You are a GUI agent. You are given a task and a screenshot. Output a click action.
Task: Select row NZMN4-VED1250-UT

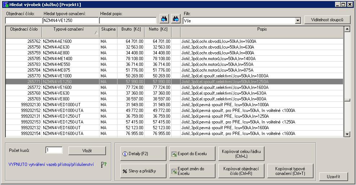tap(174, 116)
